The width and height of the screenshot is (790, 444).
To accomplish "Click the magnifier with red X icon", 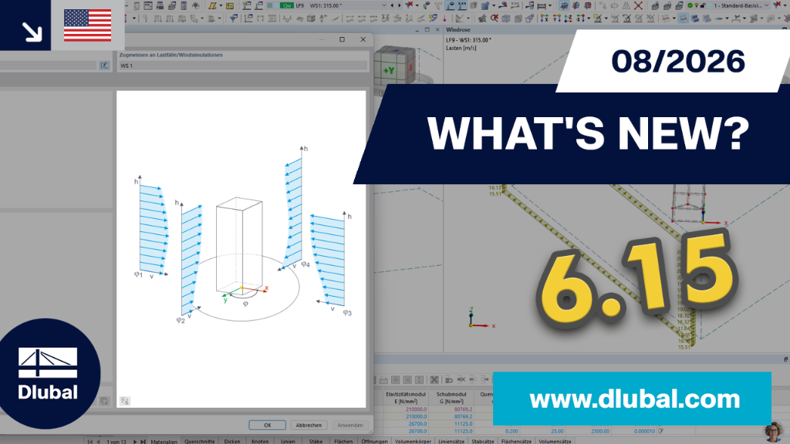I will point(495,18).
